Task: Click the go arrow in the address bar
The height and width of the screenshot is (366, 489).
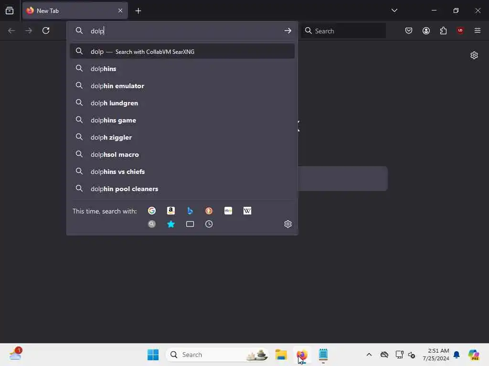Action: click(x=287, y=30)
